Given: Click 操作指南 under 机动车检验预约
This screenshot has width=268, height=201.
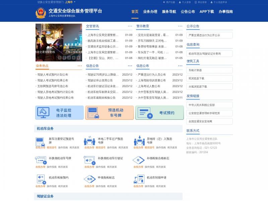Looking at the screenshot, I should tap(52, 186).
